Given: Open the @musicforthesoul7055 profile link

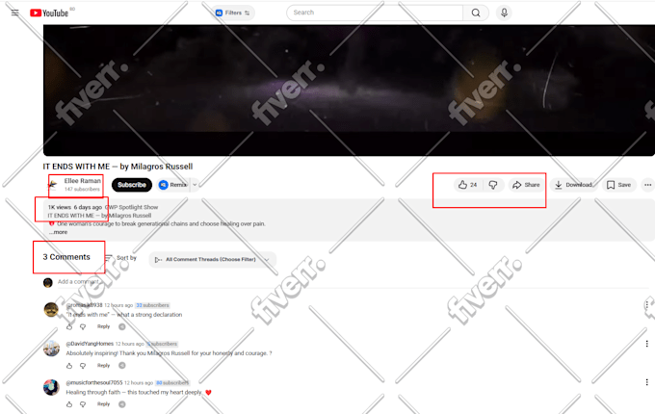Looking at the screenshot, I should coord(94,382).
